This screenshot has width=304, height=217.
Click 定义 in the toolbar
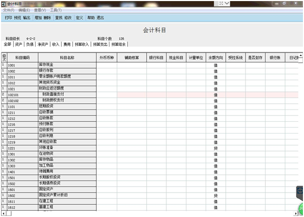tap(80, 18)
